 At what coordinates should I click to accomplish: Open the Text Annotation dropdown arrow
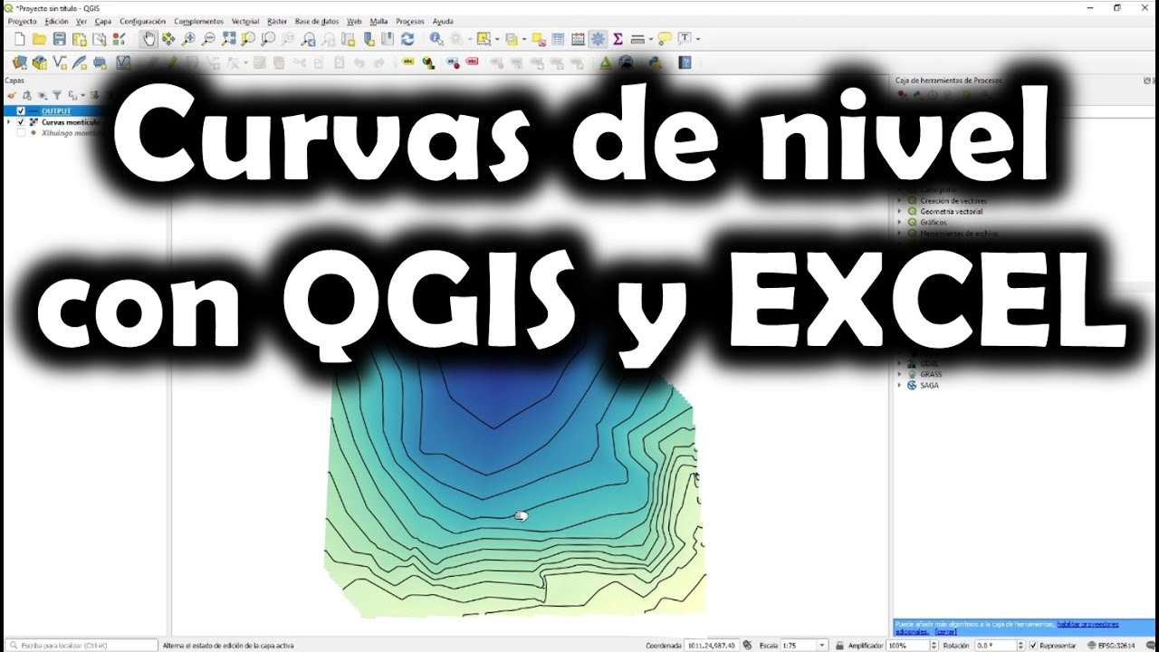click(698, 39)
